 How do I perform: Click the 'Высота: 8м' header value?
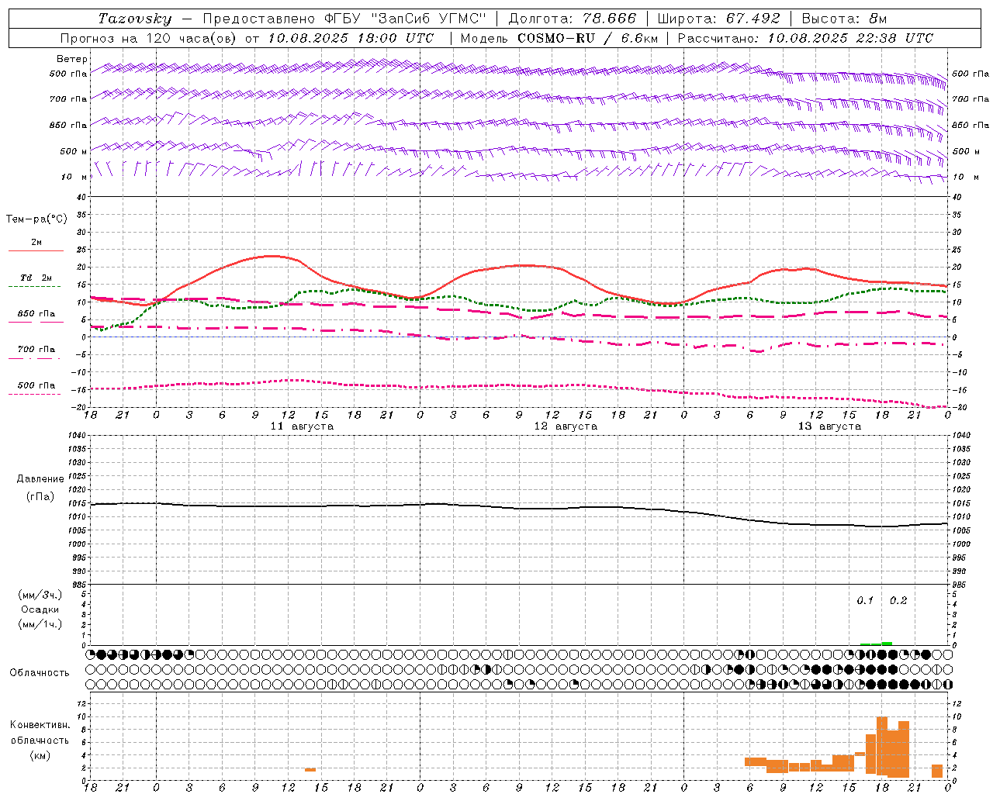click(x=844, y=19)
